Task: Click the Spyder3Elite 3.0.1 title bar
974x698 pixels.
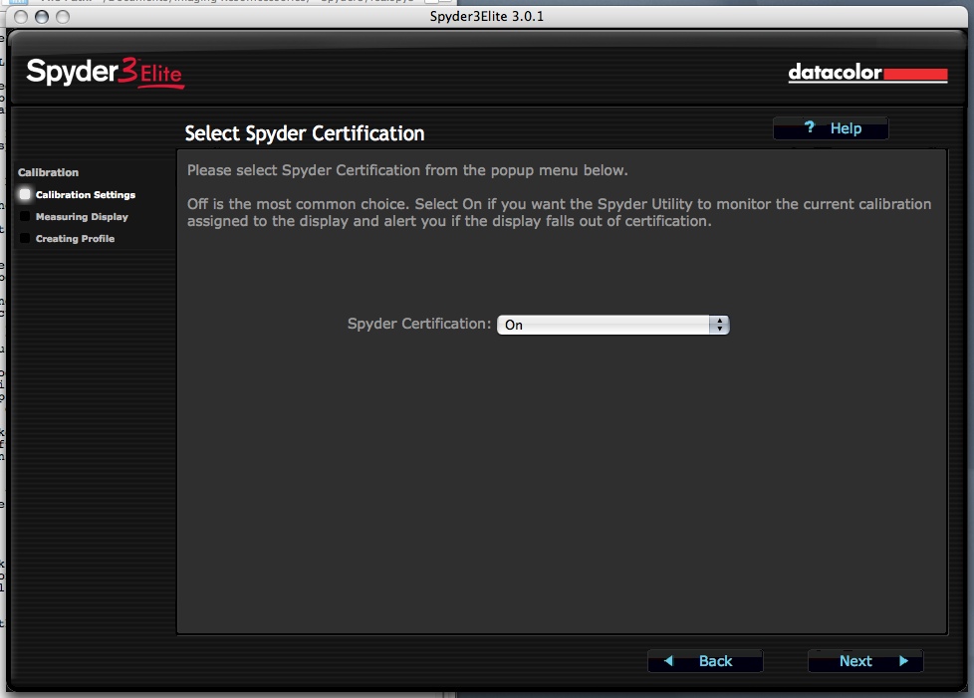Action: pos(487,17)
